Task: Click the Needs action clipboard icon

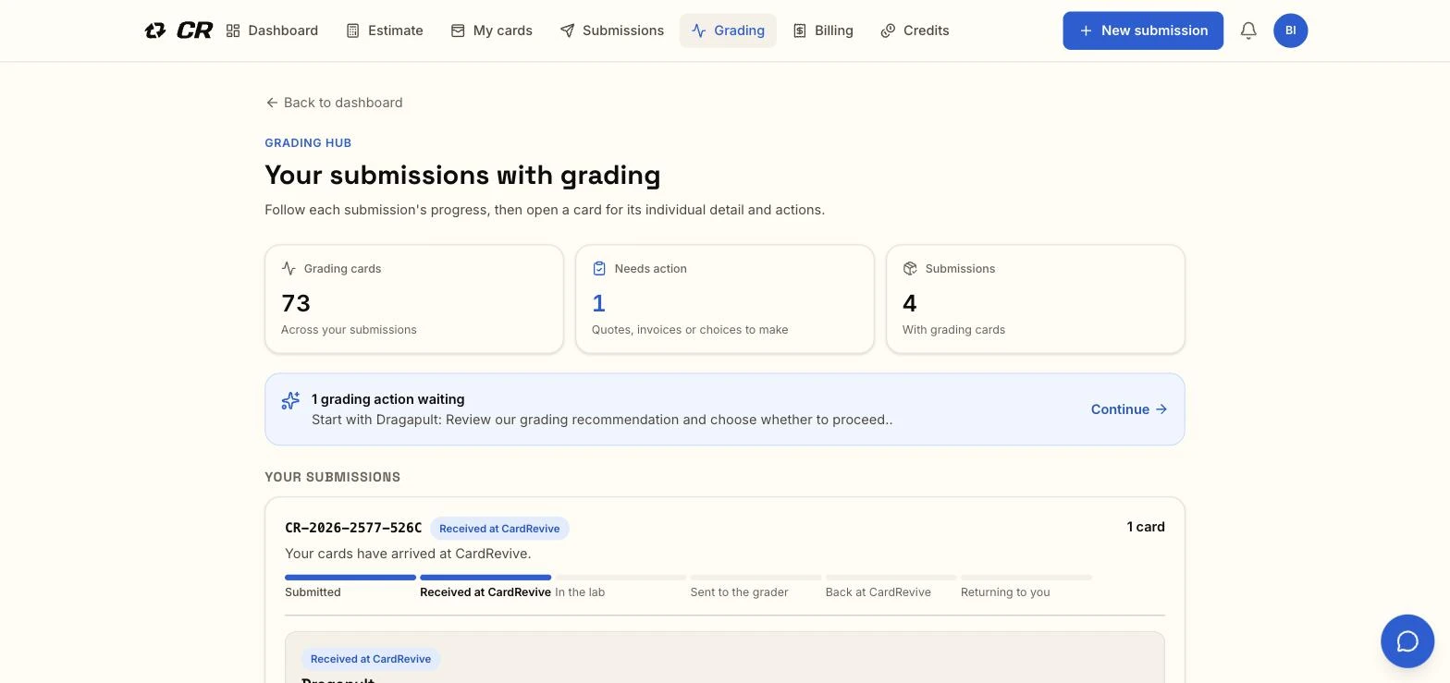Action: point(599,268)
